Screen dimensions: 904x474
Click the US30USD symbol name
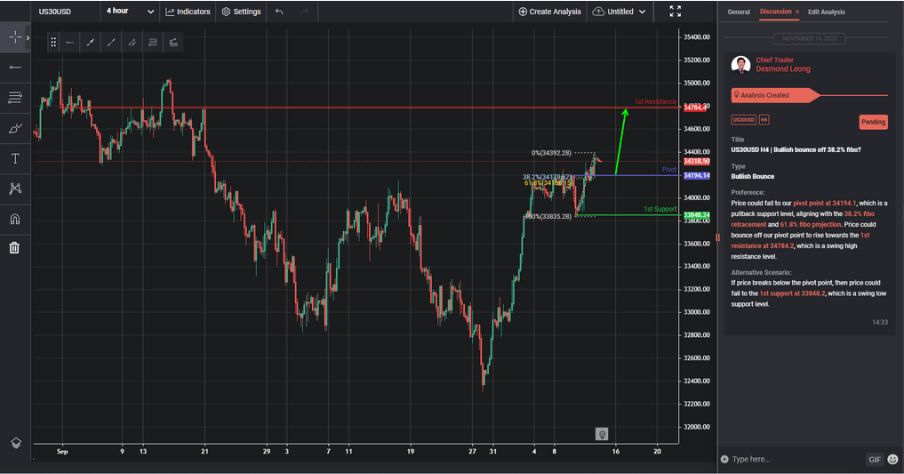55,12
